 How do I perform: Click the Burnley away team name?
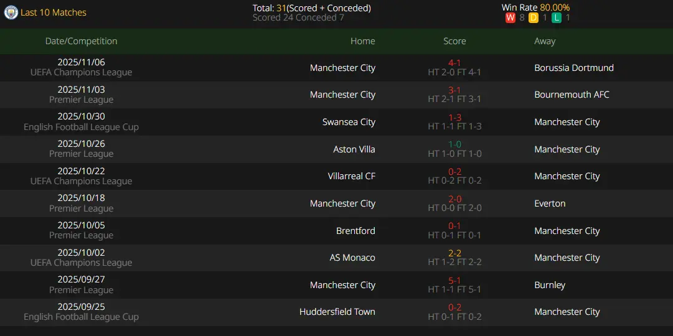tap(550, 285)
